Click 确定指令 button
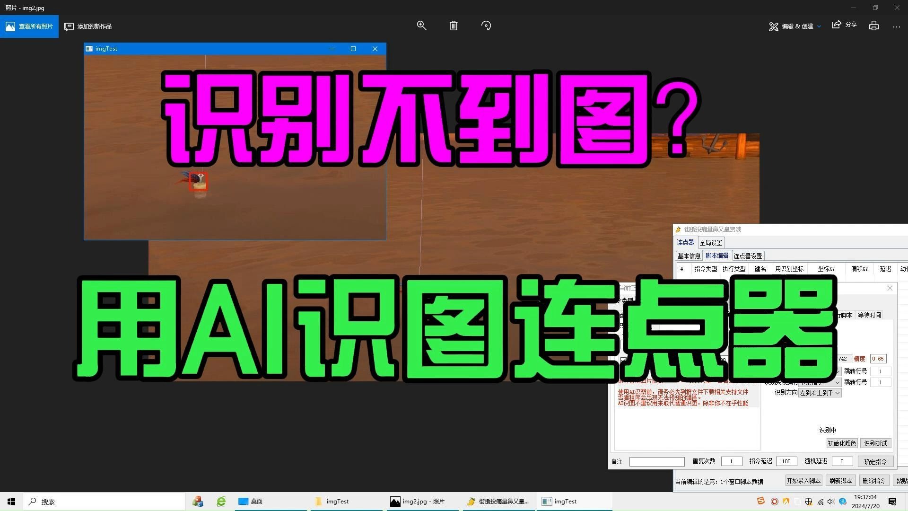 point(875,461)
